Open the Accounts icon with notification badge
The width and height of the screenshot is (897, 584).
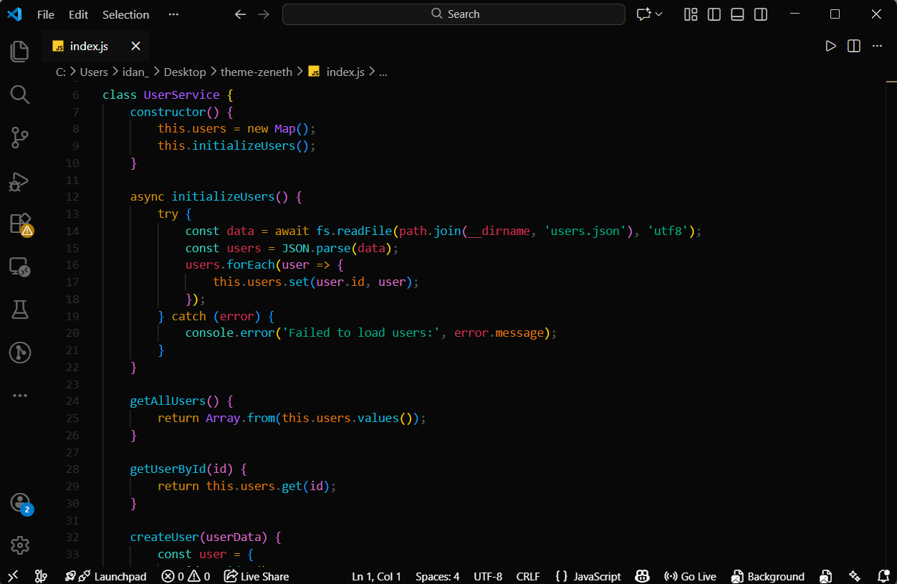(x=19, y=502)
